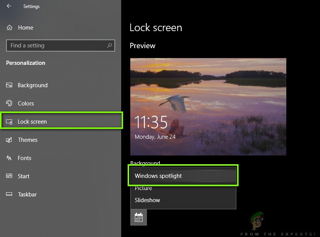Click the lock screen preview image

(x=208, y=107)
